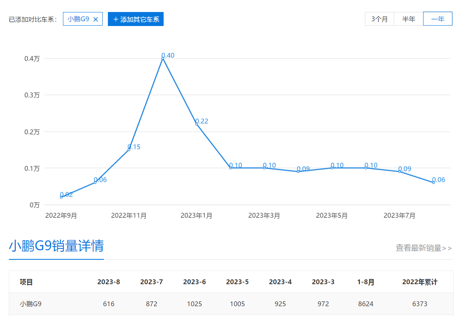Click the 616 sales cell
The height and width of the screenshot is (317, 456).
click(x=108, y=304)
